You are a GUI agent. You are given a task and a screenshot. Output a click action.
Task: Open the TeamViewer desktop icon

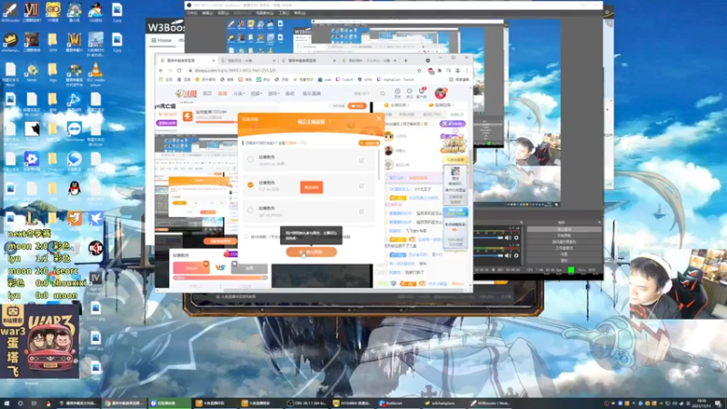point(75,133)
